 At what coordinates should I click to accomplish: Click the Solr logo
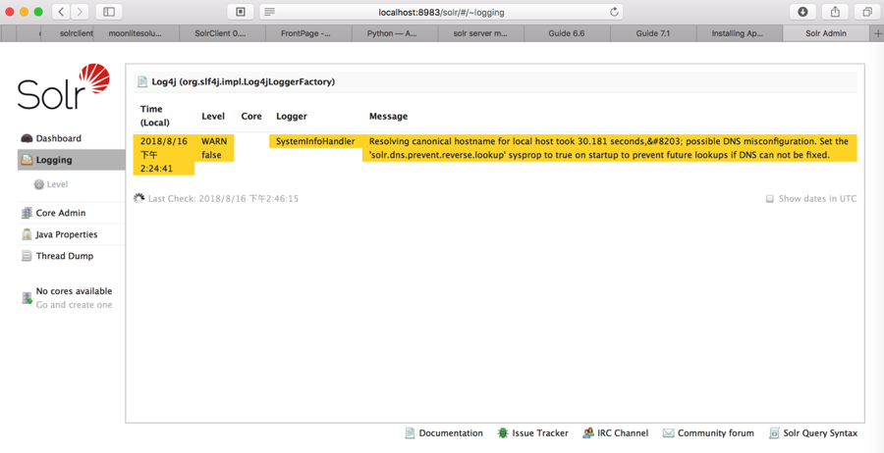63,87
